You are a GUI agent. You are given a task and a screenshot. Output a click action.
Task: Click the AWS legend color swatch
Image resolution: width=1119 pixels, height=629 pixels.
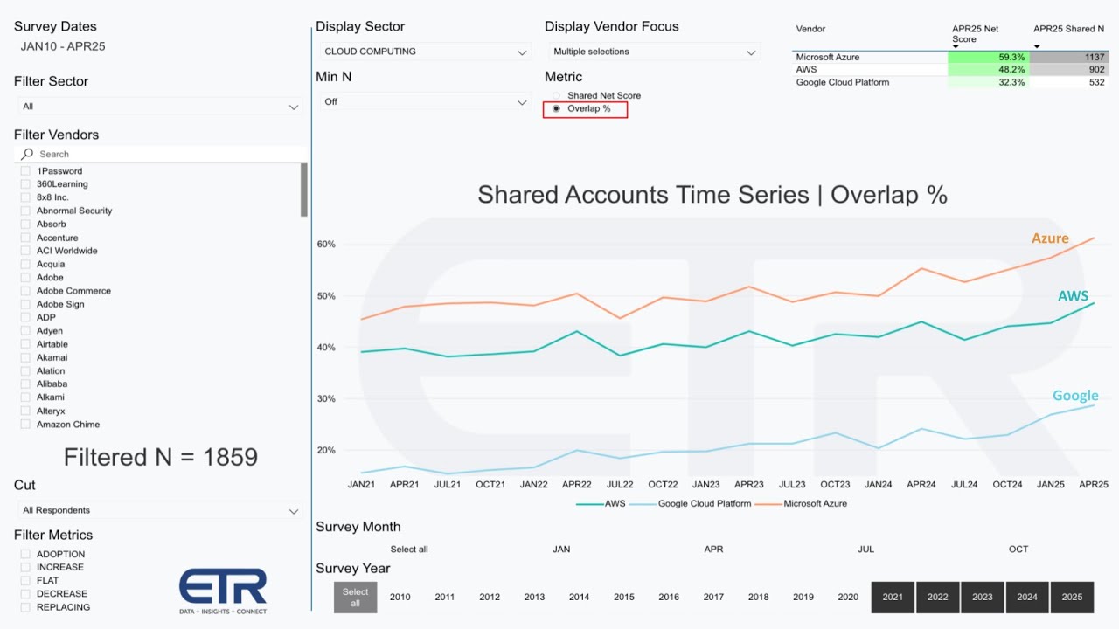pyautogui.click(x=589, y=504)
